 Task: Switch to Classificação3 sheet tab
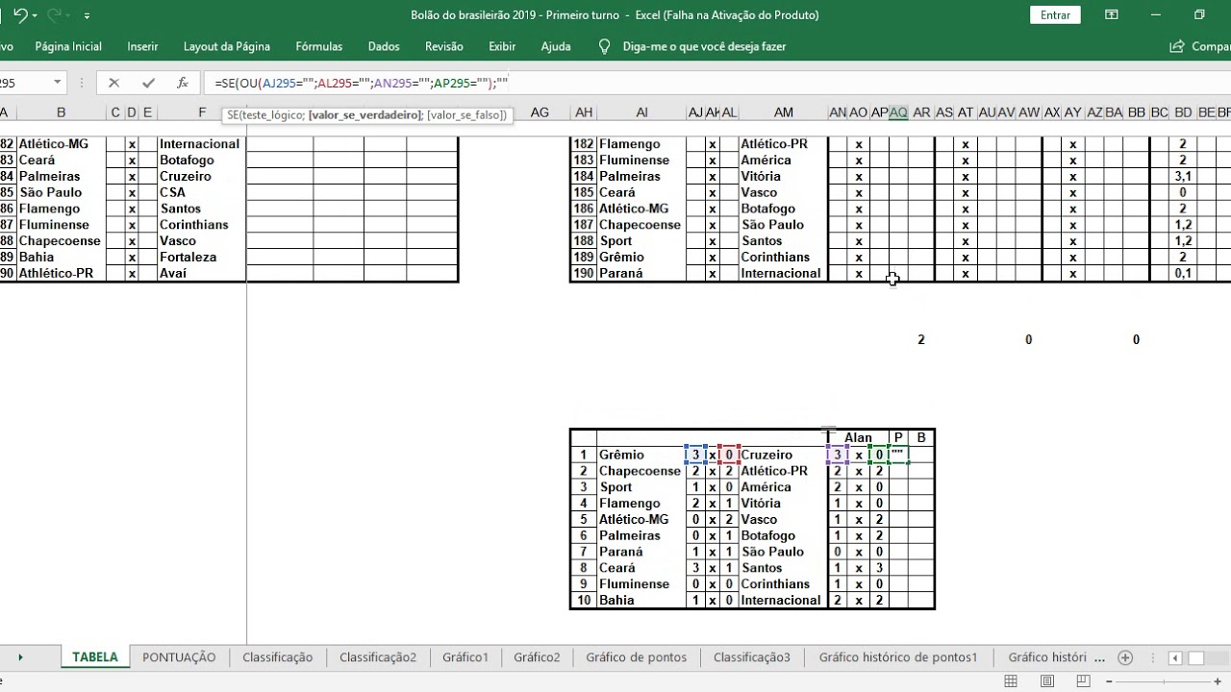tap(751, 657)
